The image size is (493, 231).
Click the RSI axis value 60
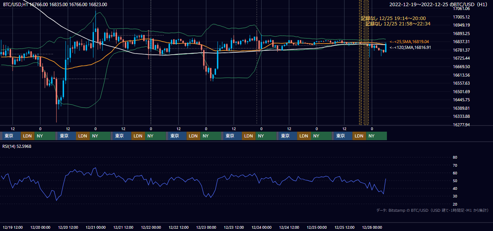click(455, 173)
